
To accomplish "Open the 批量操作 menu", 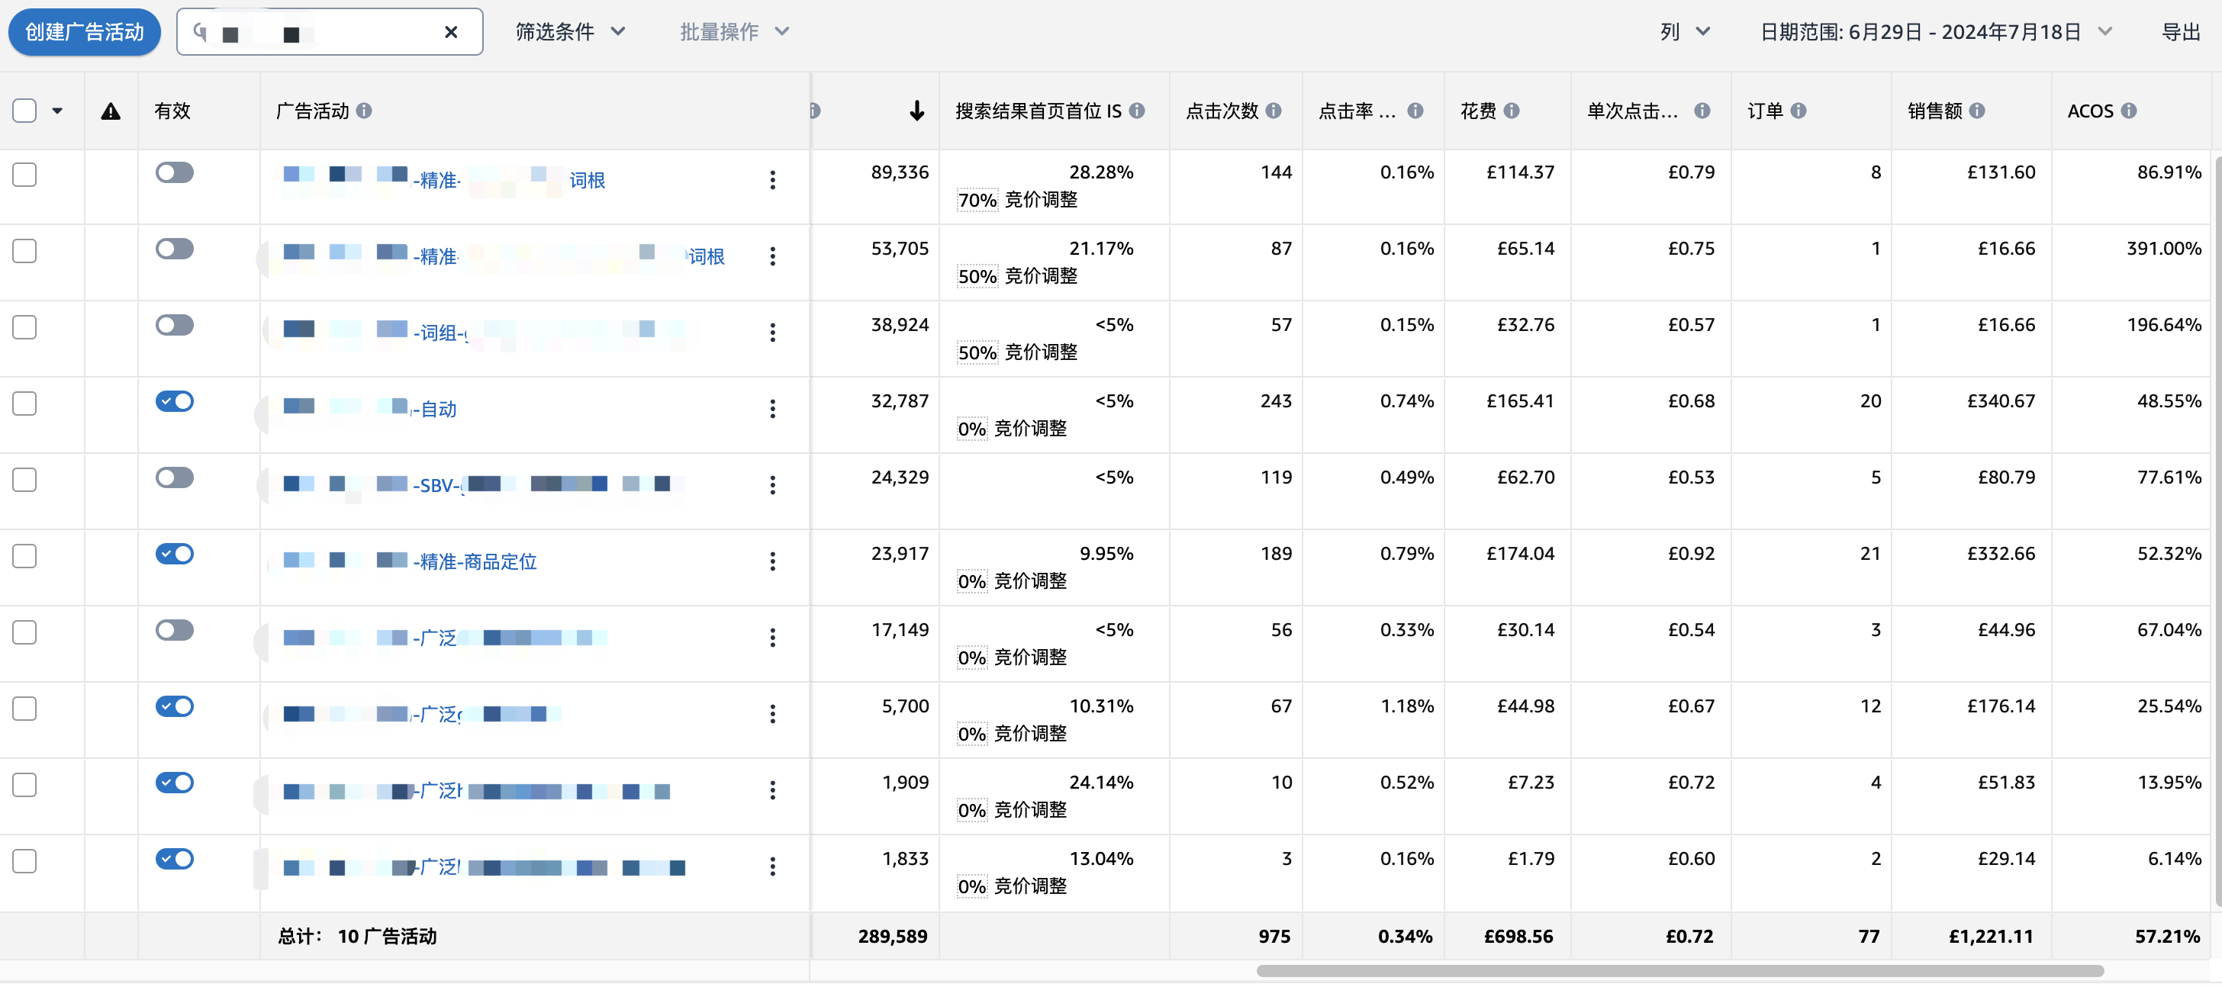I will 733,31.
